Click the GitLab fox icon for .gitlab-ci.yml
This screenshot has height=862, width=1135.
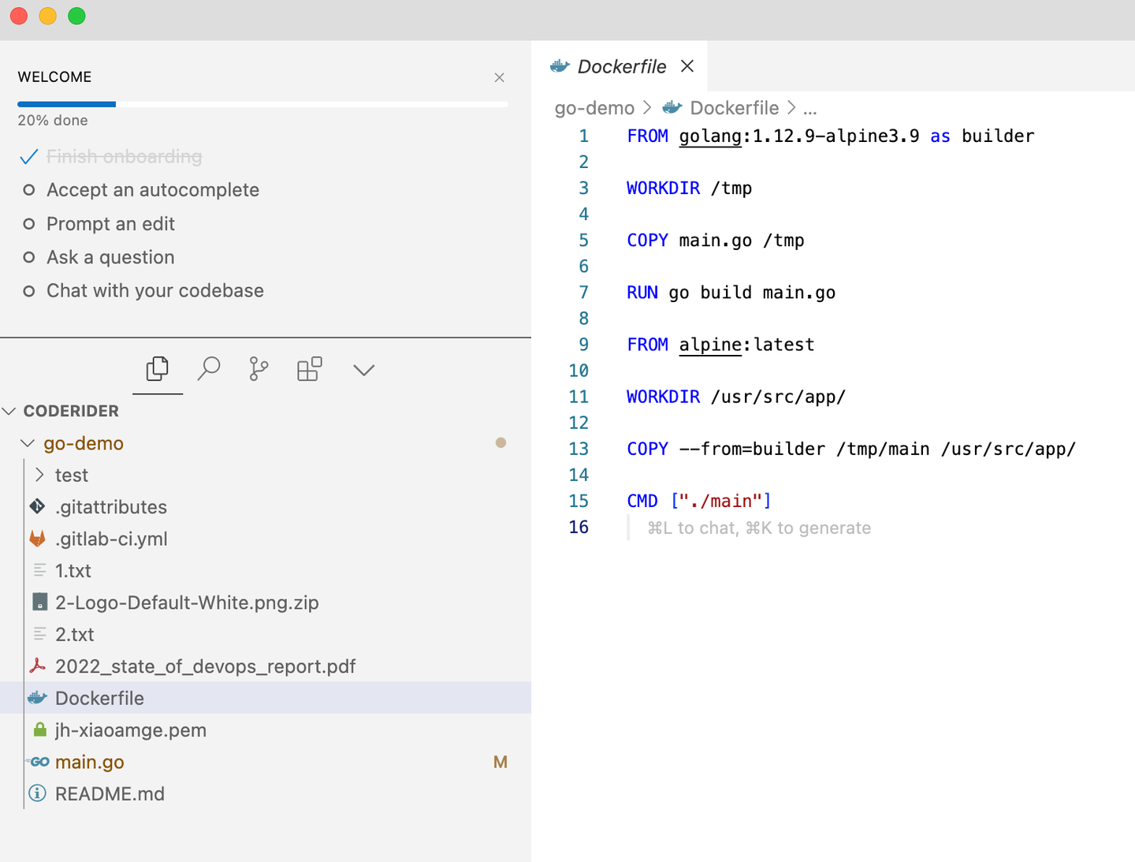click(x=38, y=539)
